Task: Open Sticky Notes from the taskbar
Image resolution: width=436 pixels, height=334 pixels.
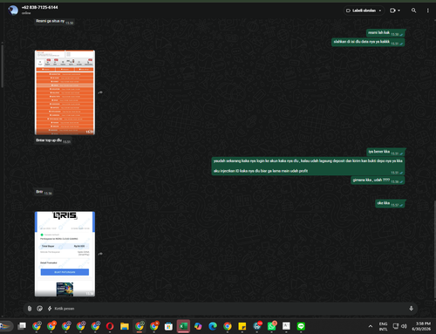Action: tap(242, 326)
